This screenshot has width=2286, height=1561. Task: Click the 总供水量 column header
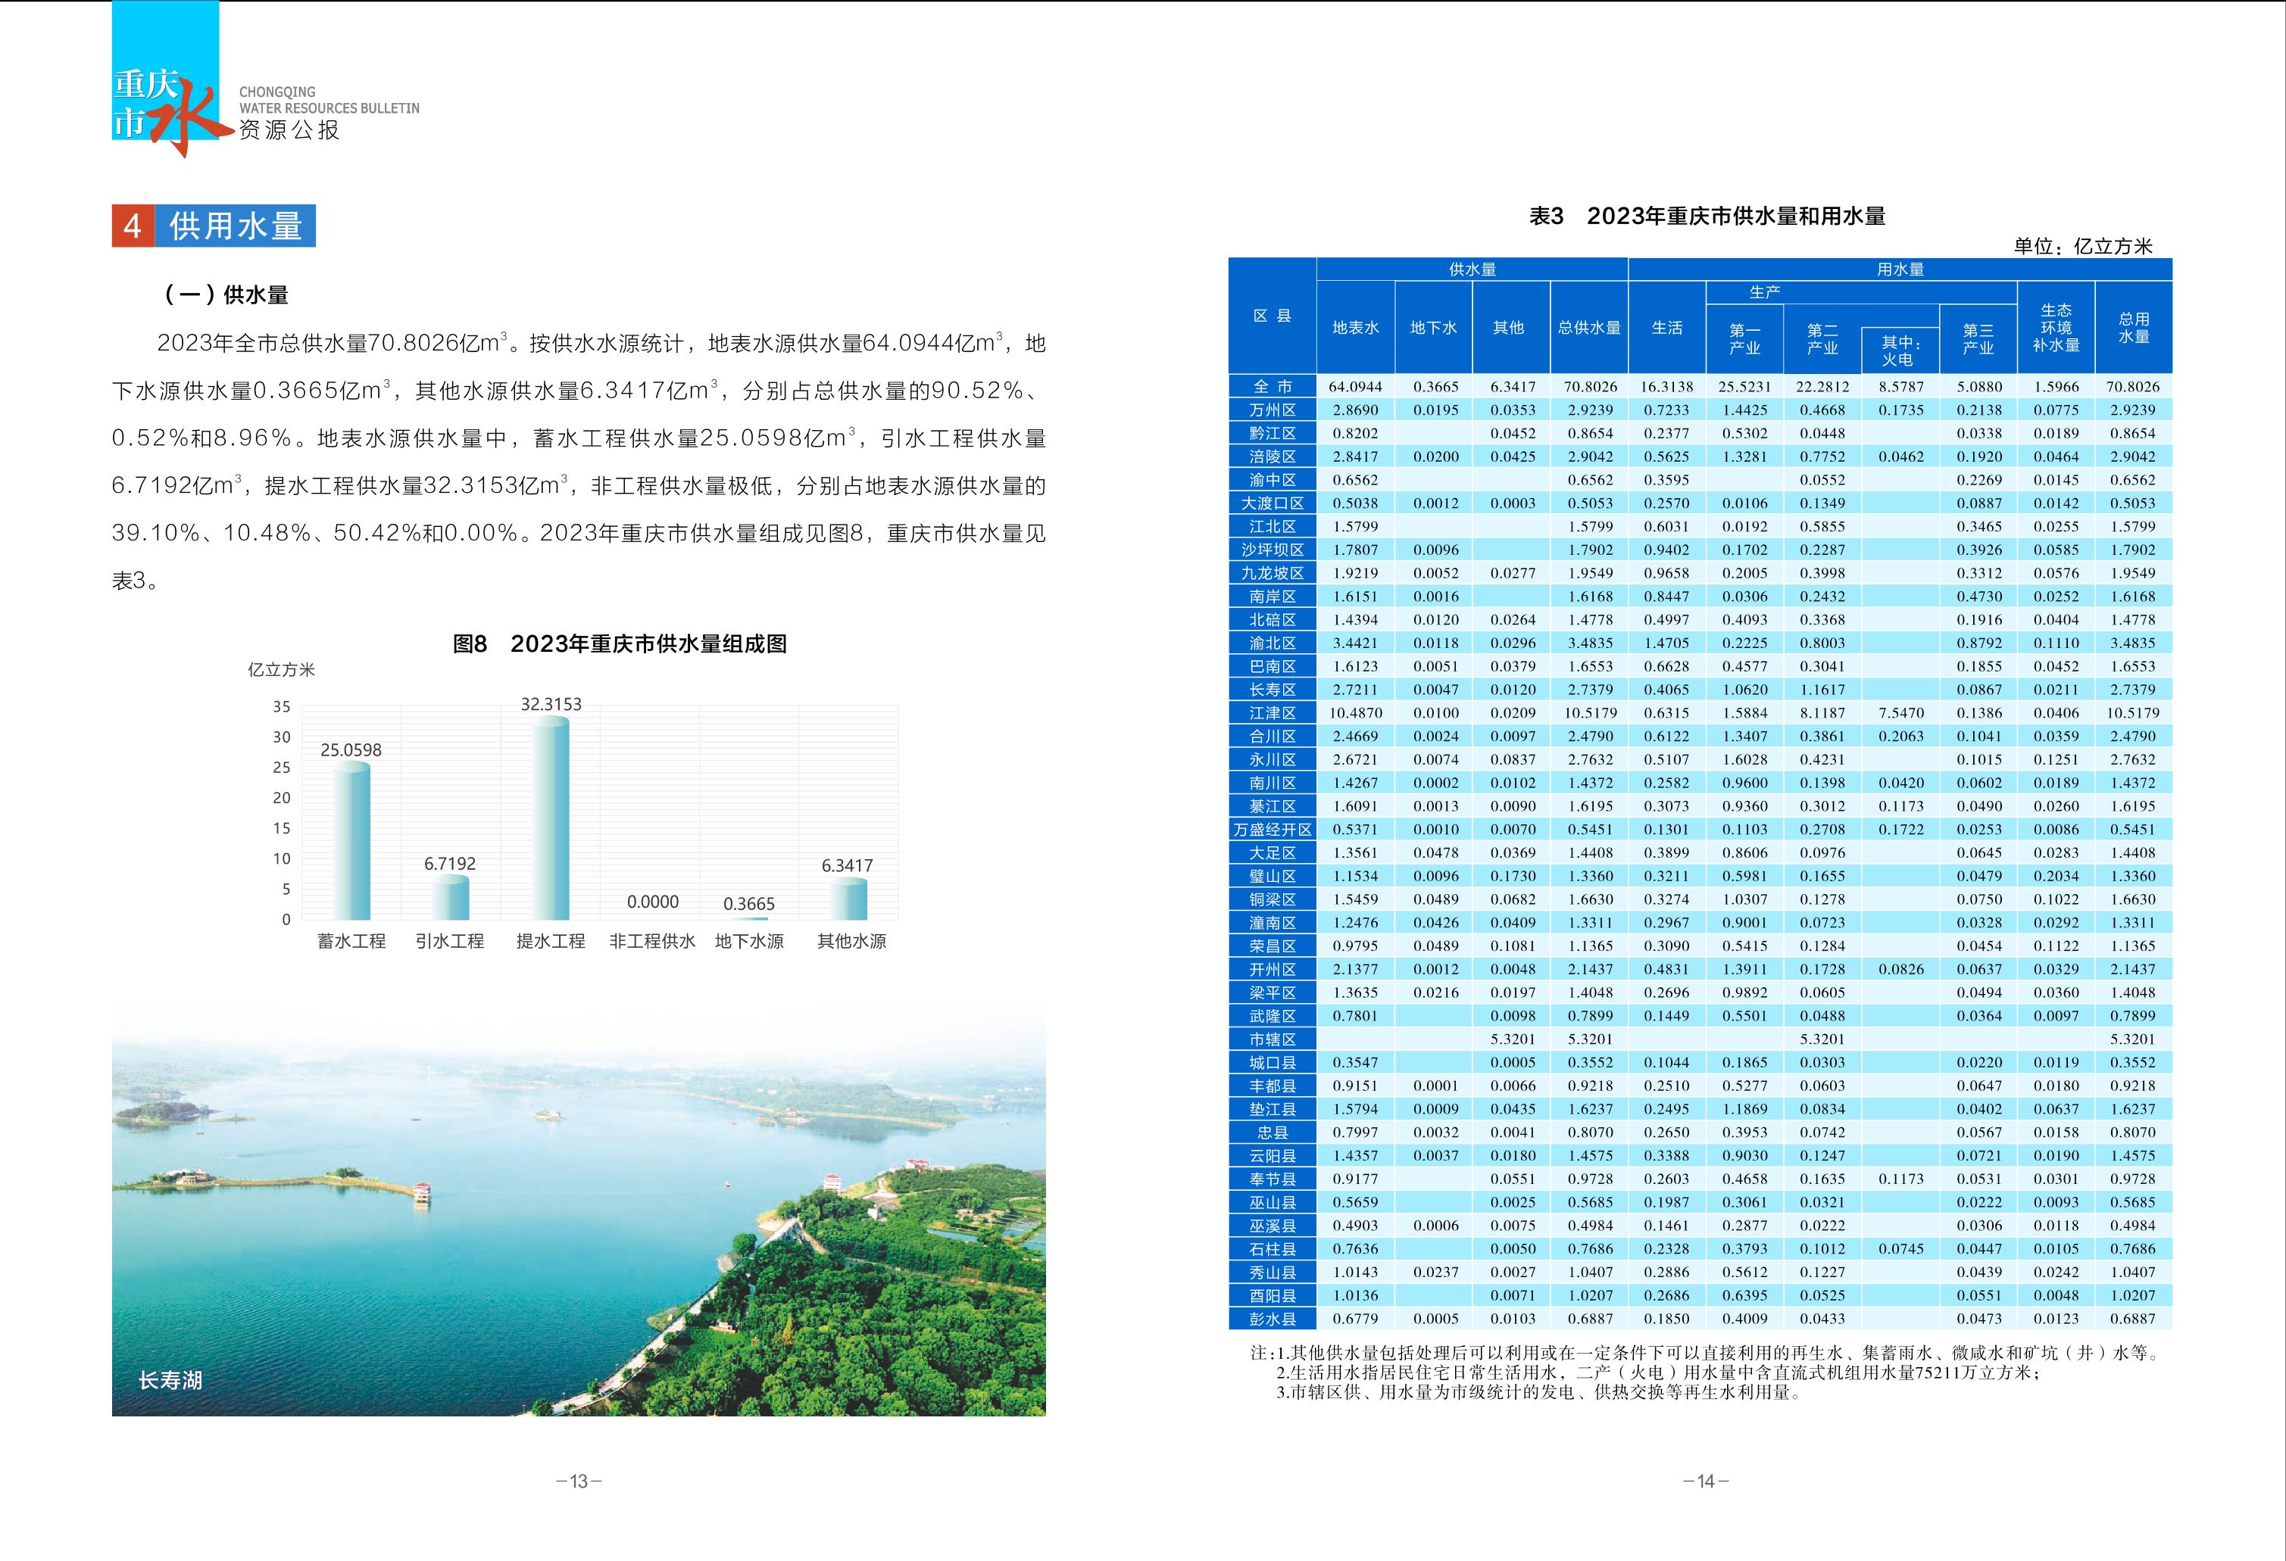point(1588,327)
